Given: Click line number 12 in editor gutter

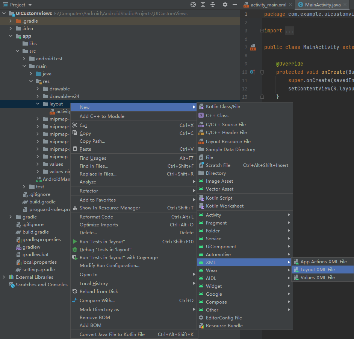Looking at the screenshot, I should 245,89.
